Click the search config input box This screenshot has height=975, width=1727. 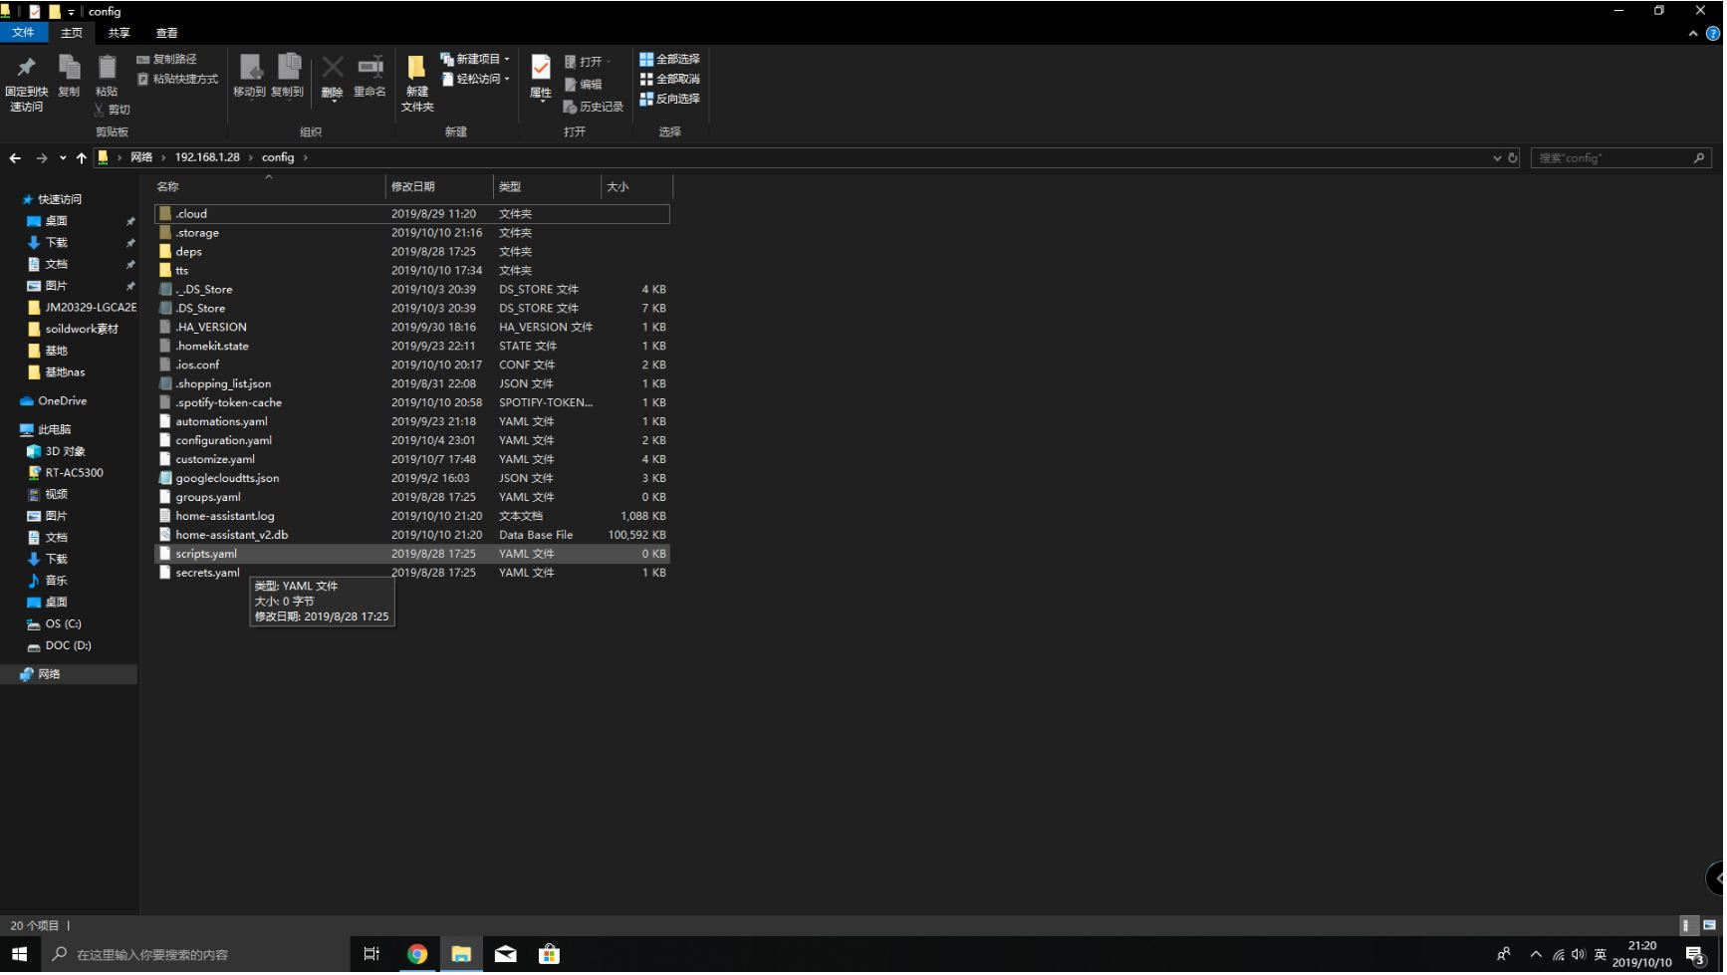pos(1611,158)
